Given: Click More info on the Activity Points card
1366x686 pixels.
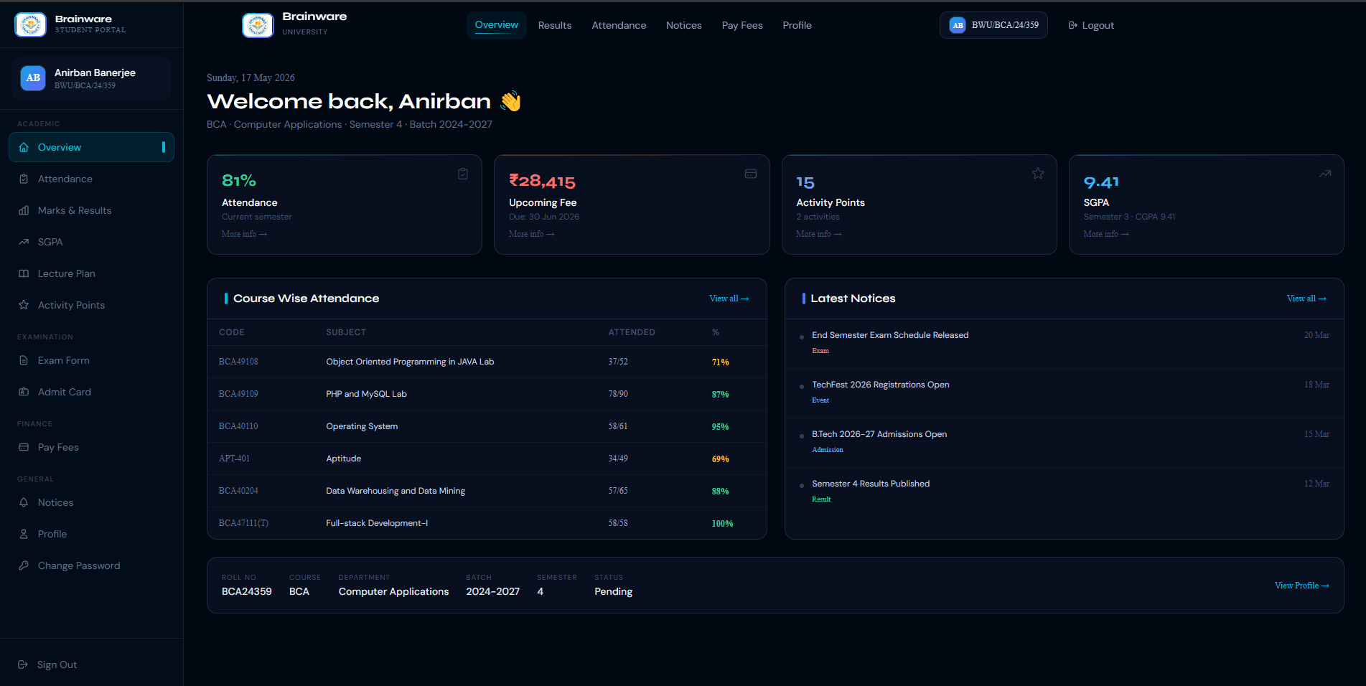Looking at the screenshot, I should [x=819, y=234].
